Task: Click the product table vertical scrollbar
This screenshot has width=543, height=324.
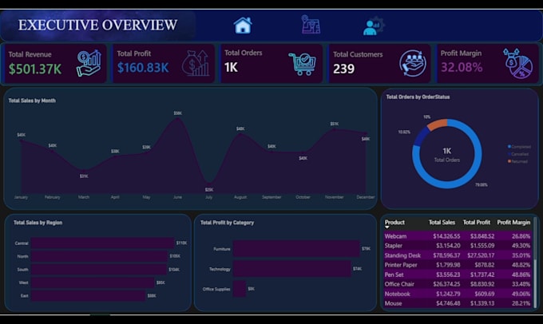Action: pos(535,263)
